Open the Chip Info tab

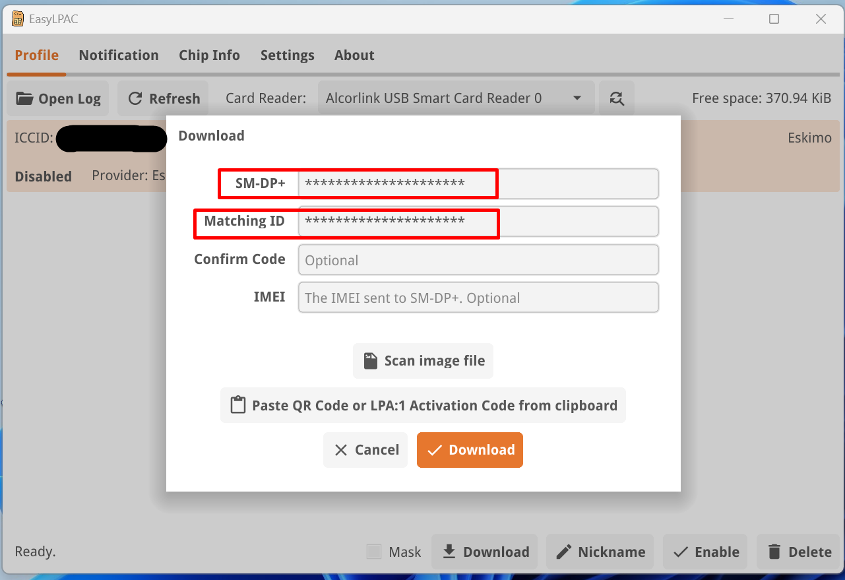pos(209,55)
